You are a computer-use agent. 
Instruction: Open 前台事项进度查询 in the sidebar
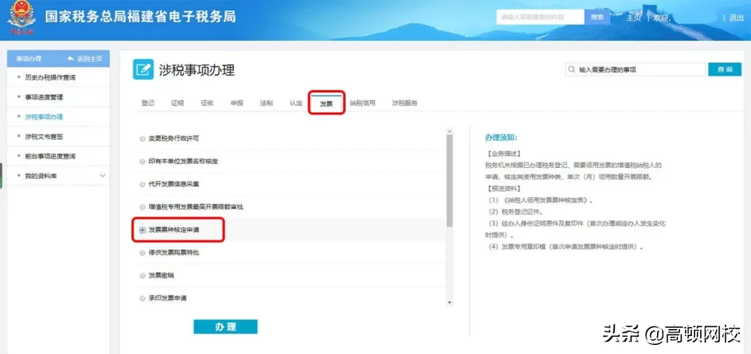point(50,156)
